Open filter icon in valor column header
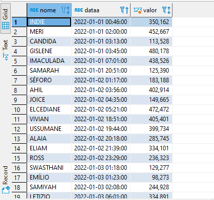 pos(164,10)
